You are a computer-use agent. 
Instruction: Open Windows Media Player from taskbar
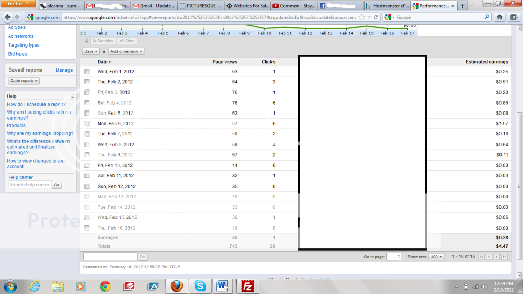pos(81,286)
